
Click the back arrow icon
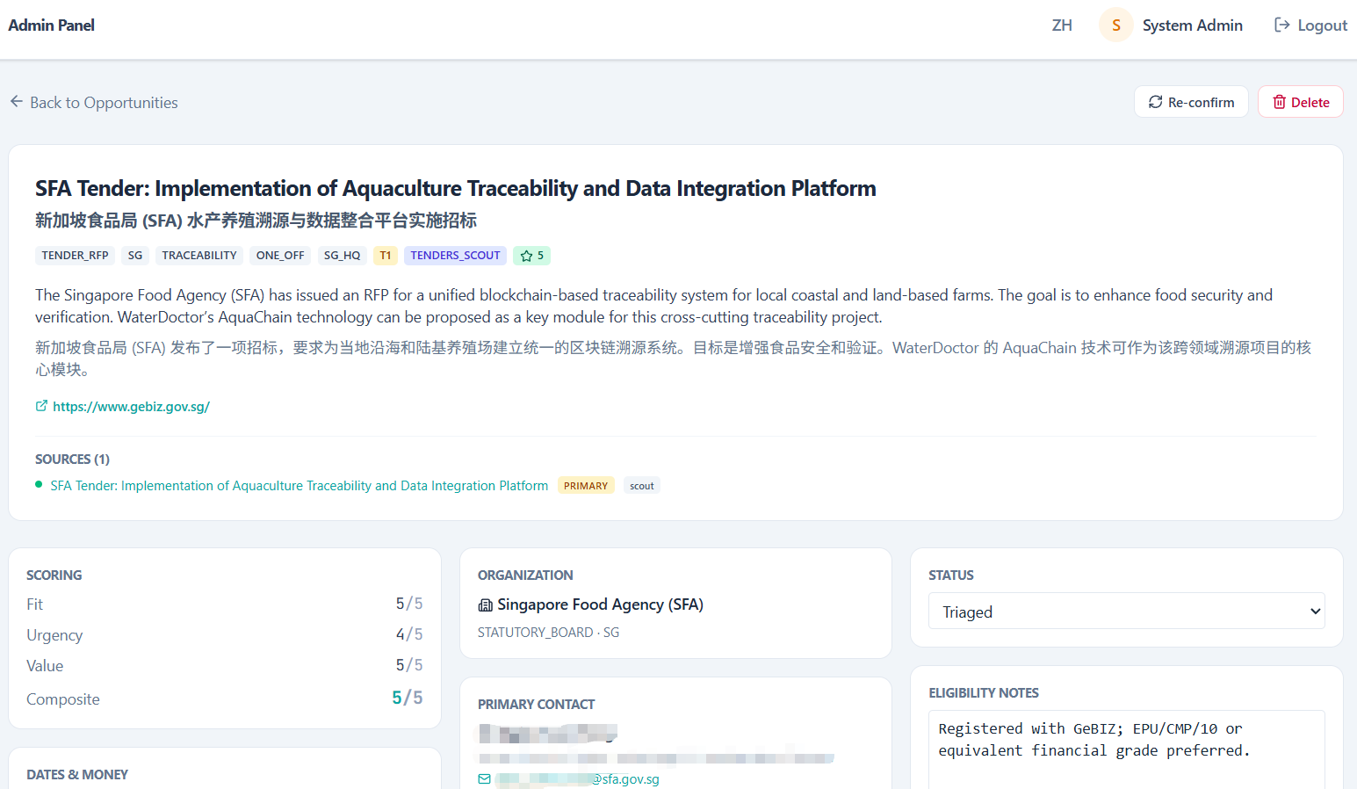click(17, 102)
